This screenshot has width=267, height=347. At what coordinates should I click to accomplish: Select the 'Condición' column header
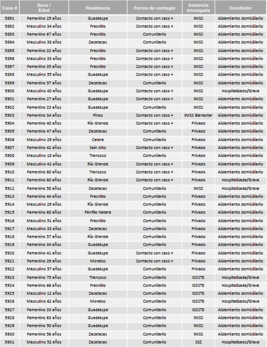(x=240, y=8)
